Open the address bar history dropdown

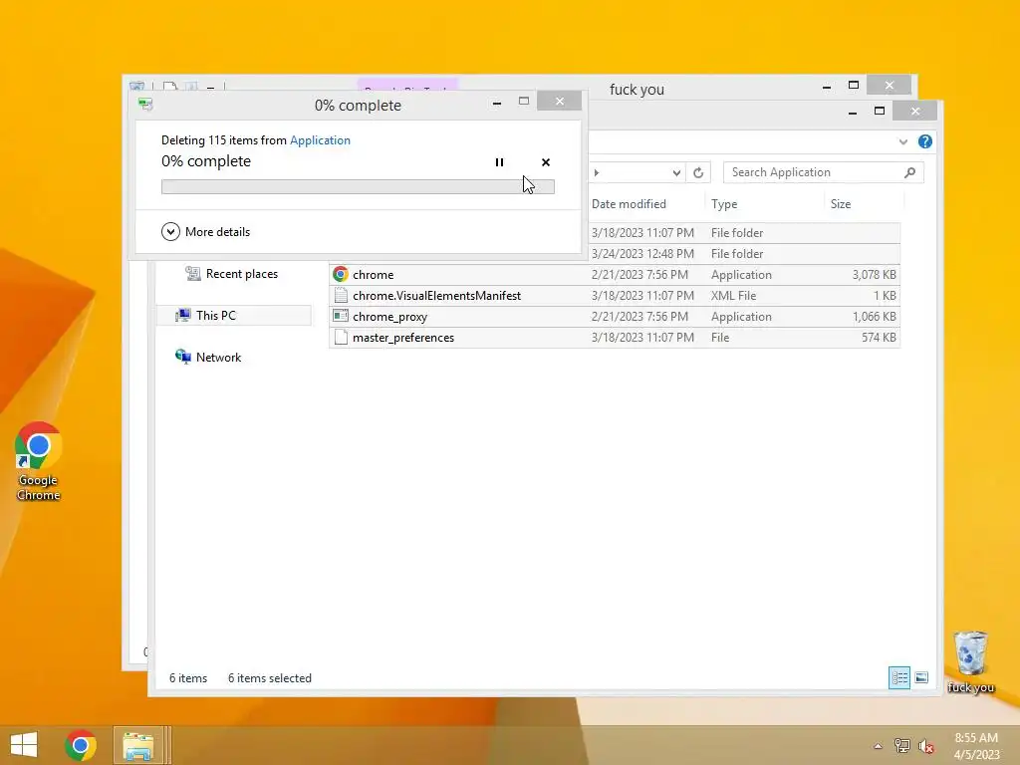click(x=676, y=172)
